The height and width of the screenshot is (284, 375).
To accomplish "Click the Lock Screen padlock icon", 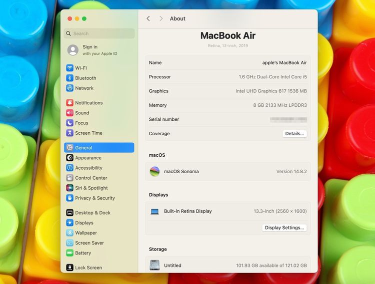I will coord(69,268).
